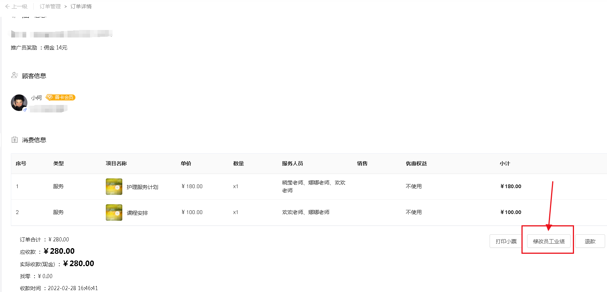Click customer 小何's avatar photo
Viewport: 607px width, 292px height.
(x=19, y=102)
